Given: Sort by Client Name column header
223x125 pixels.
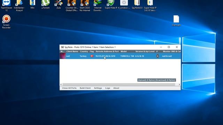Looking at the screenshot, I should [x=72, y=51].
